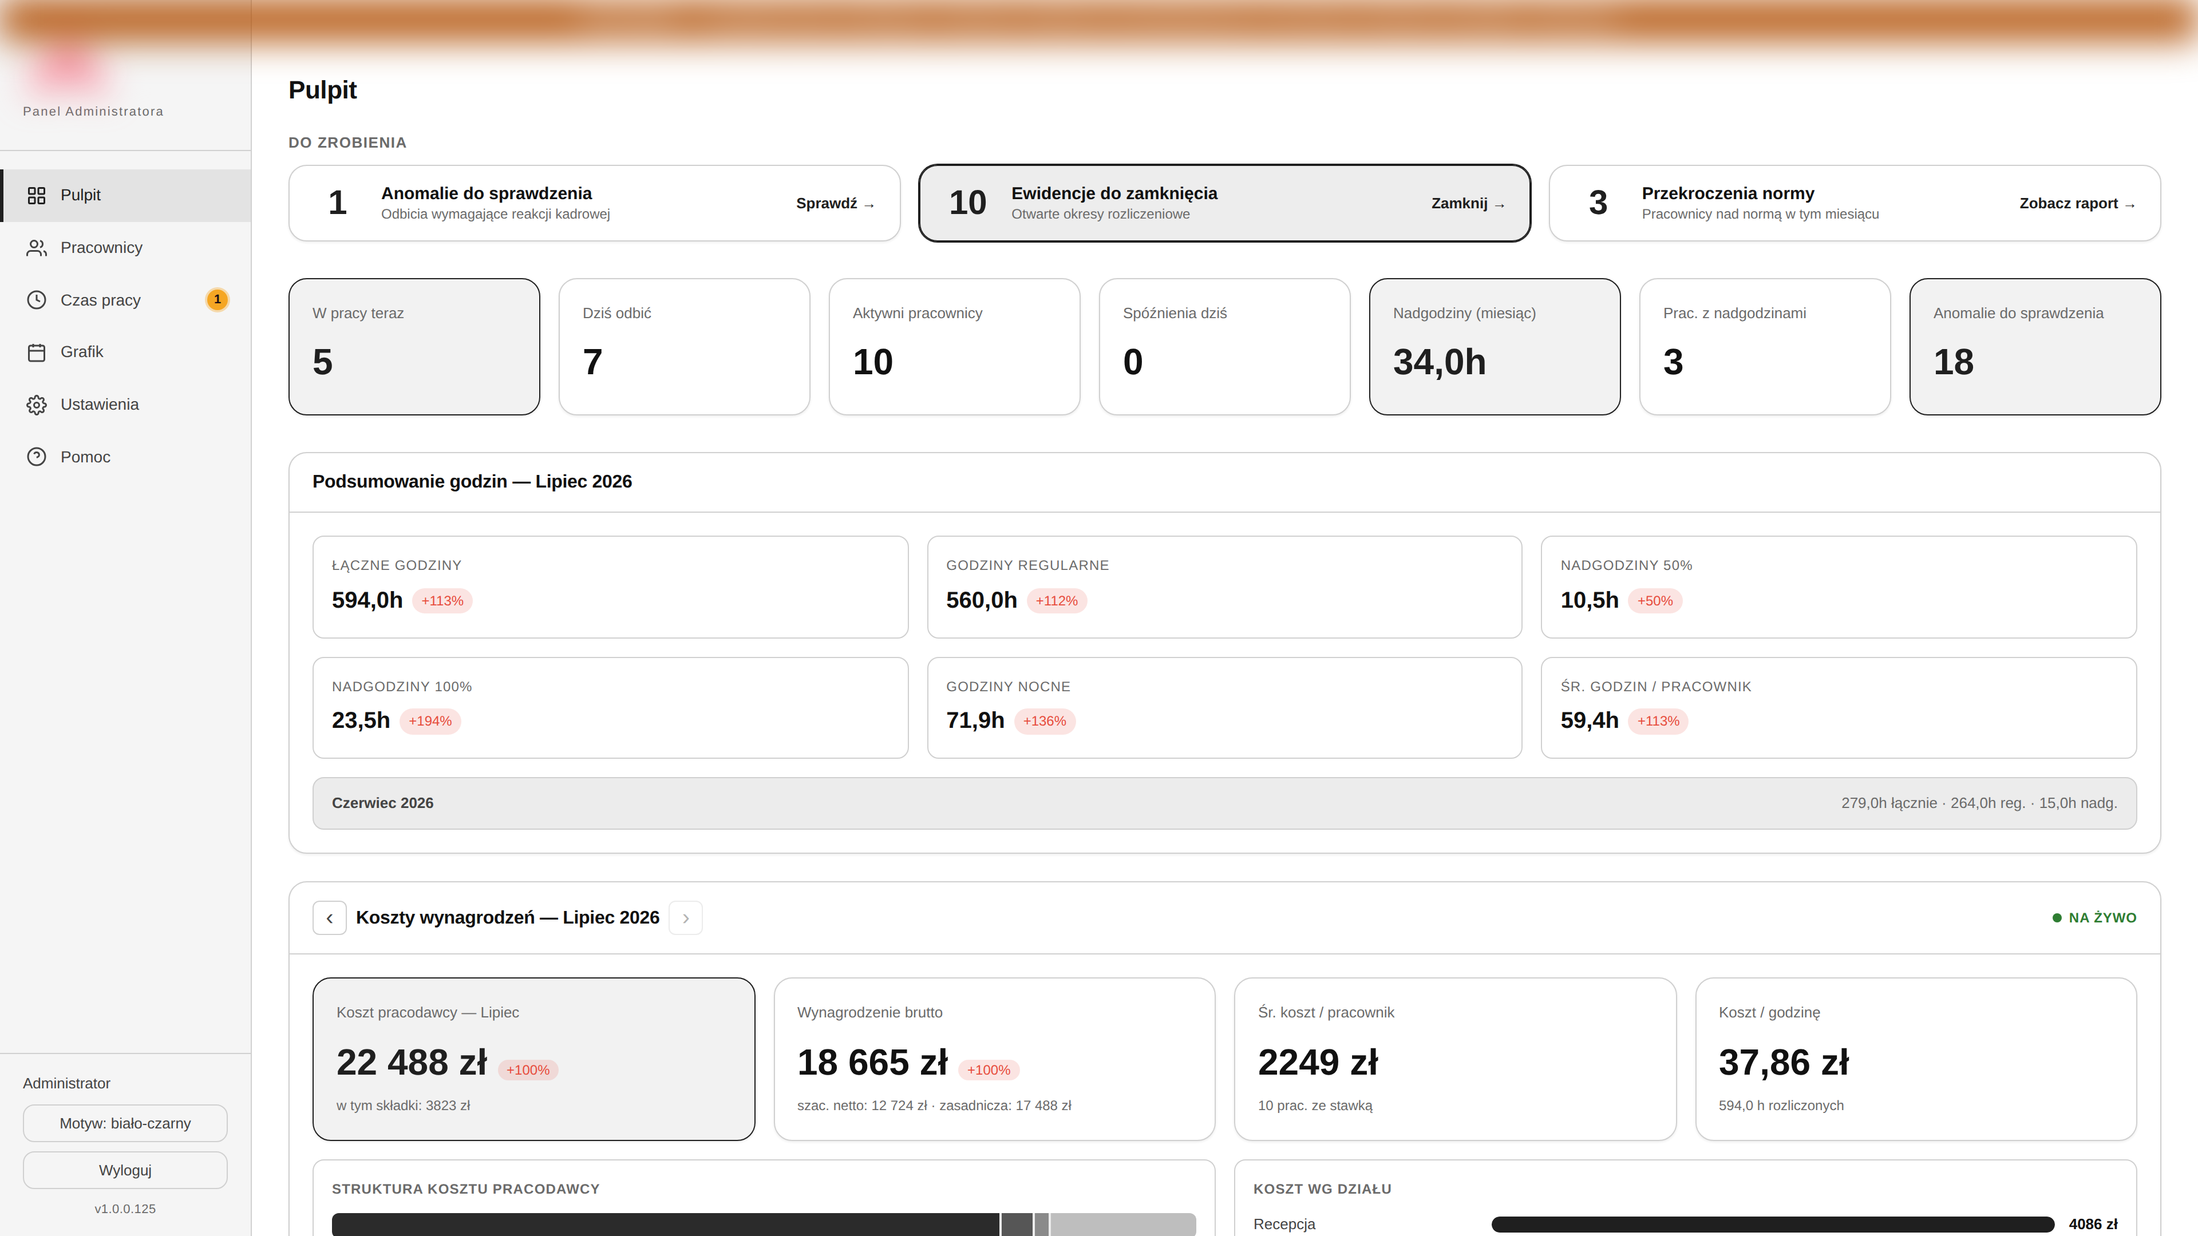2198x1236 pixels.
Task: Click the Sprawdź link for anomalies
Action: pos(835,204)
